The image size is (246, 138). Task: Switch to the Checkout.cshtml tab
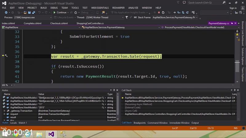coord(59,23)
